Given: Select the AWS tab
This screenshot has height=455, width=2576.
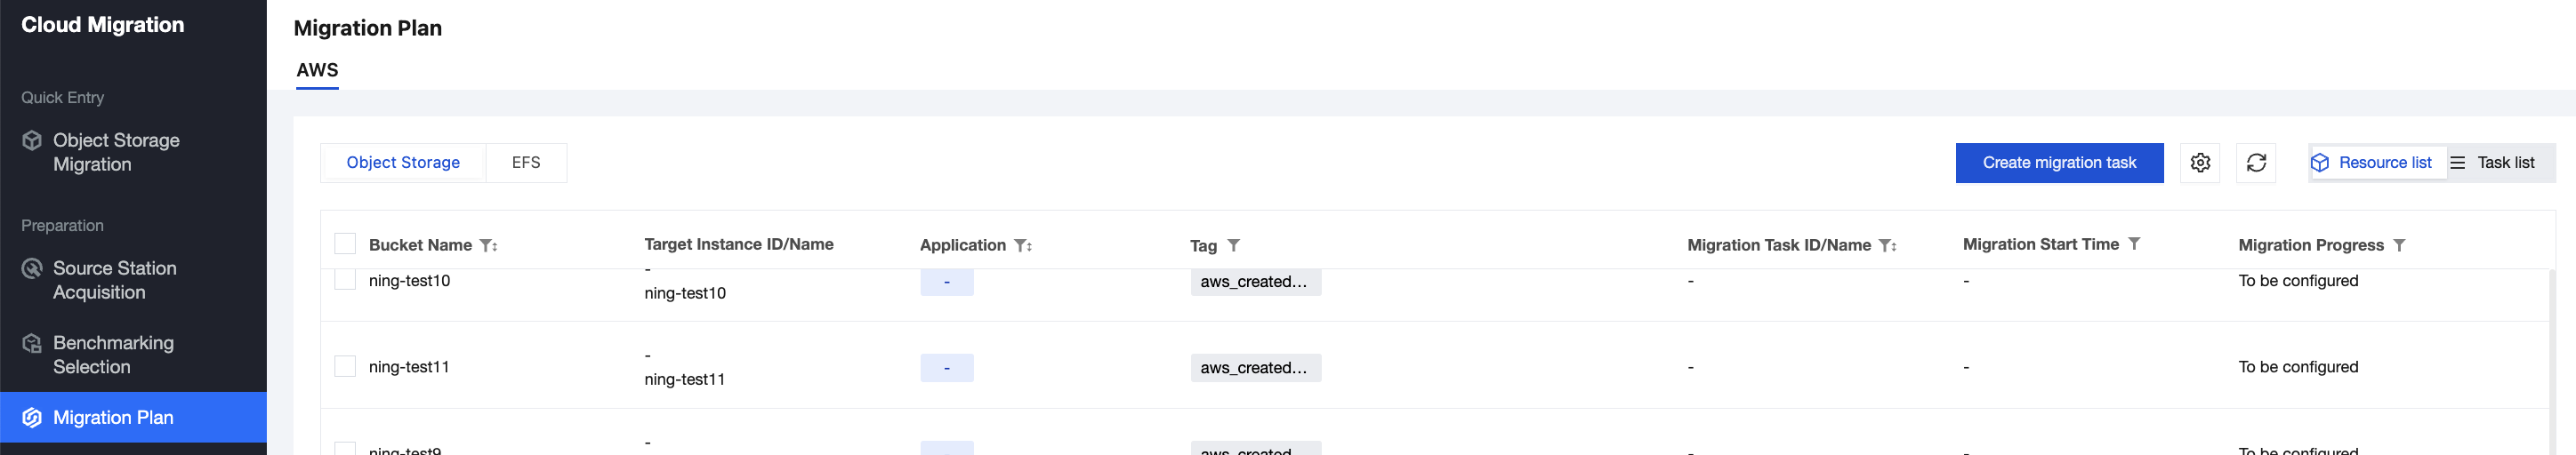Looking at the screenshot, I should pyautogui.click(x=317, y=70).
